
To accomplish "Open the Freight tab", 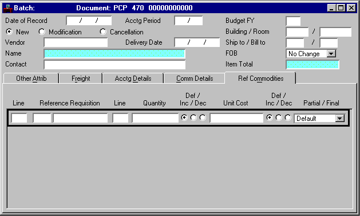I will coord(81,78).
